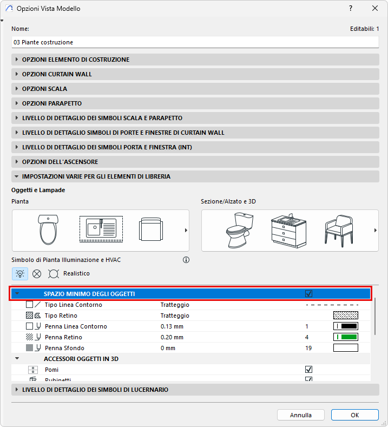
Task: Open the white Penna Sfondo swatch
Action: click(x=346, y=348)
